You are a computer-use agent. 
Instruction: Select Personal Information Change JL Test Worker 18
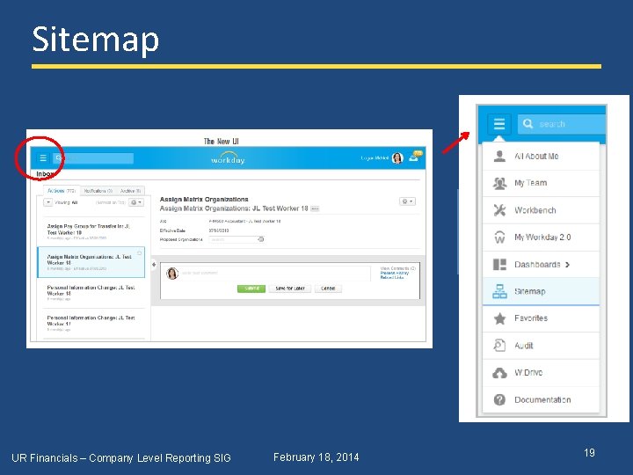(x=91, y=293)
